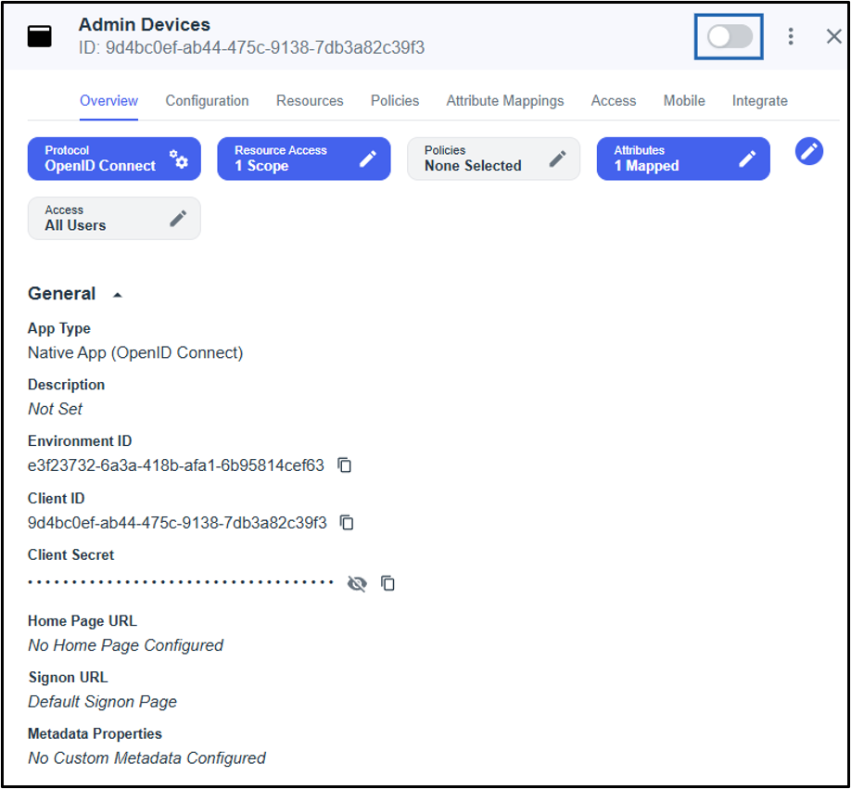Click the round blue edit pencil button
The height and width of the screenshot is (789, 851).
point(809,151)
